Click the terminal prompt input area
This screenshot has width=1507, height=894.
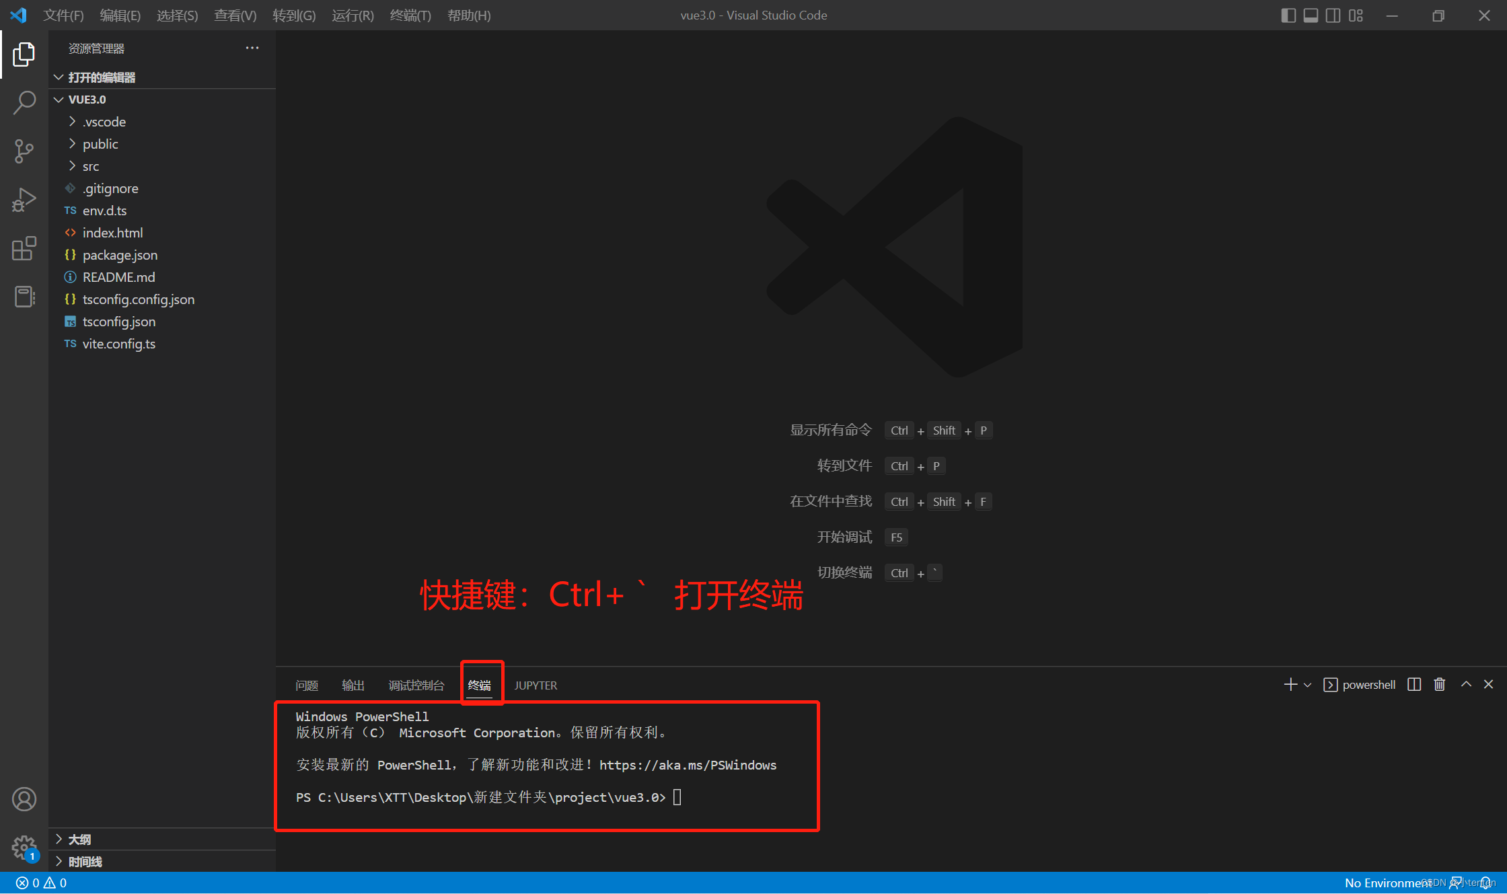[x=677, y=798]
